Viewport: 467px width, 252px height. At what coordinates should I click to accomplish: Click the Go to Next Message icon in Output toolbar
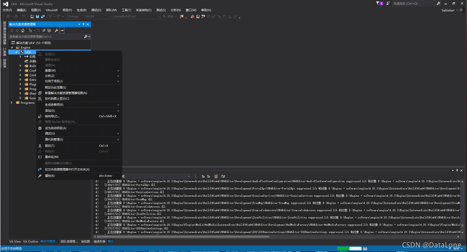pyautogui.click(x=209, y=176)
